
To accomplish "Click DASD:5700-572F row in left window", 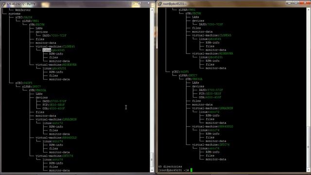I will (54, 101).
